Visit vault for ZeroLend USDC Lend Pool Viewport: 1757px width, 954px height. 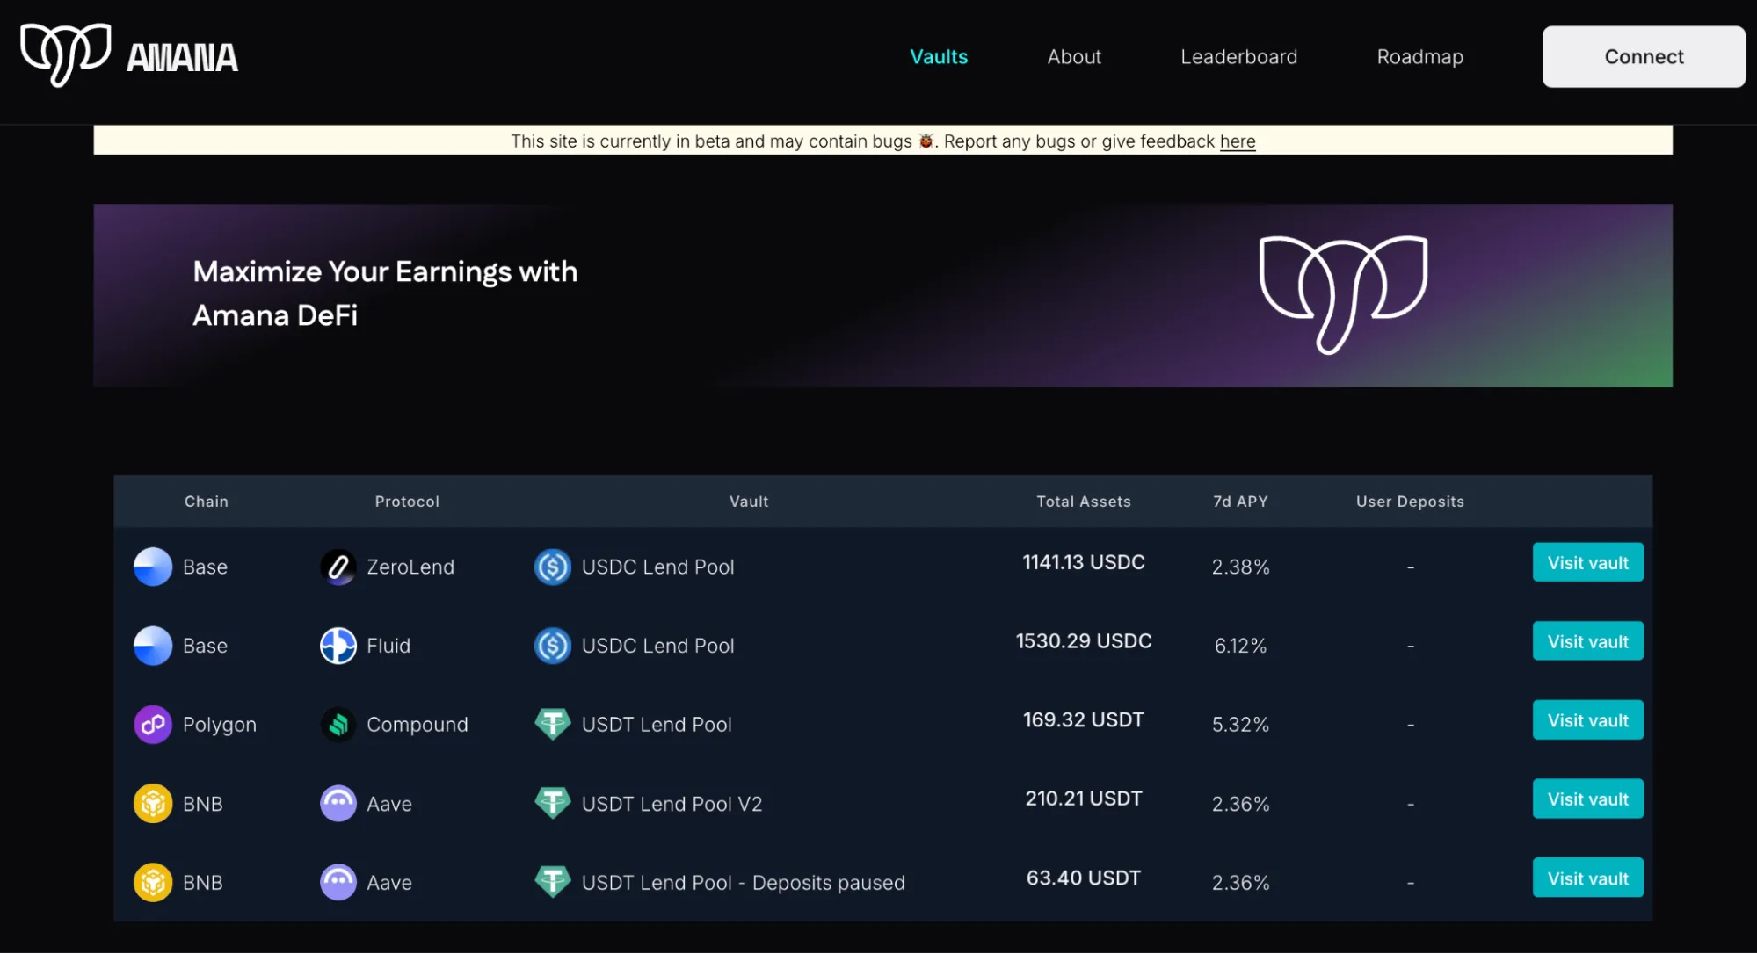[1587, 562]
